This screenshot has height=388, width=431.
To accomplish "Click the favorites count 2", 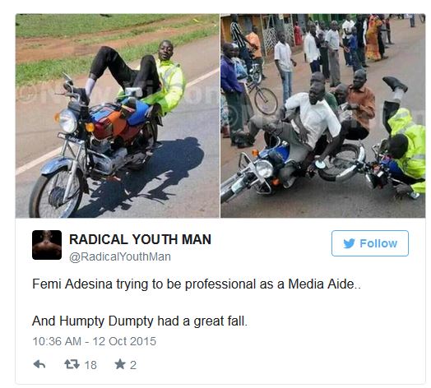I will 133,365.
